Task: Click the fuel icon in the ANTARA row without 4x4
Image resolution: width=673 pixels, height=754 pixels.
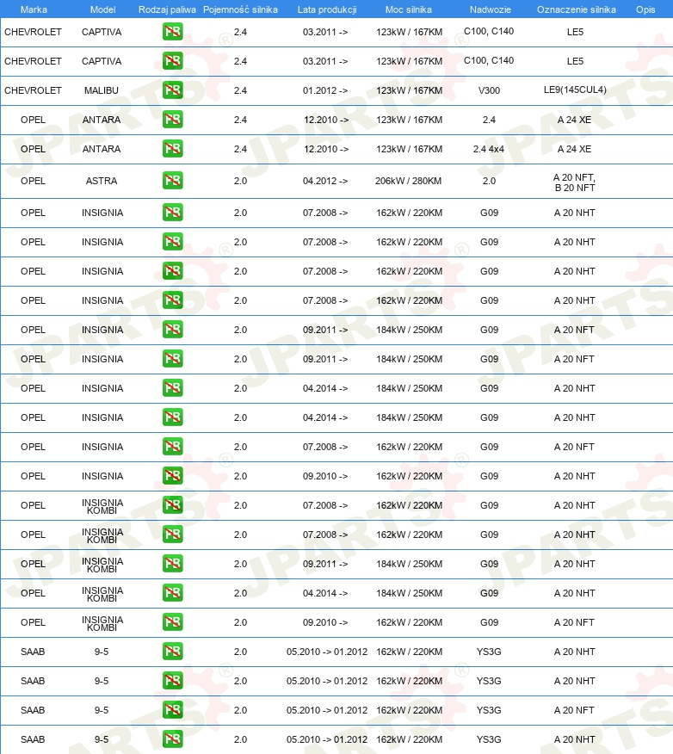Action: 173,120
